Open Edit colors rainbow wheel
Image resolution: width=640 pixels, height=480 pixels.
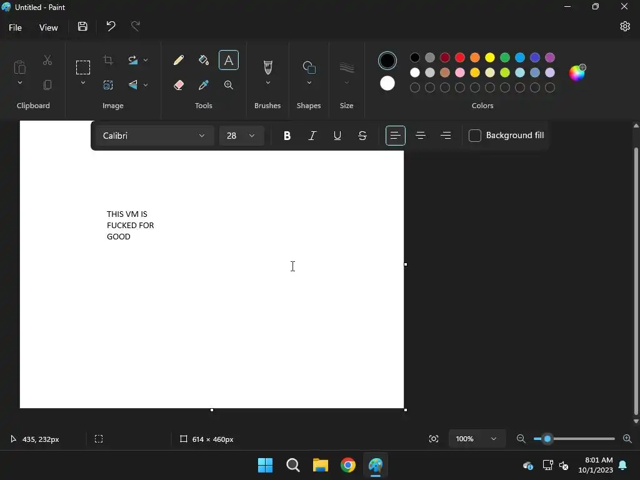[x=577, y=72]
